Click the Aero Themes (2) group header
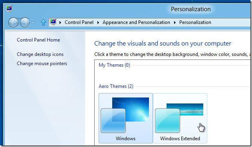252x147 pixels. (x=116, y=86)
